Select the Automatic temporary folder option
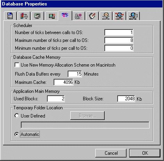The width and height of the screenshot is (164, 161). click(17, 134)
